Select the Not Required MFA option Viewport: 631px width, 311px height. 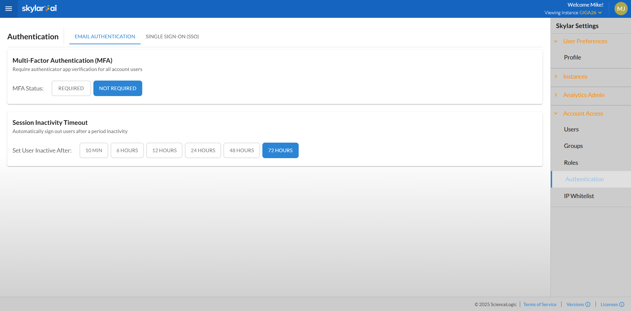tap(117, 88)
